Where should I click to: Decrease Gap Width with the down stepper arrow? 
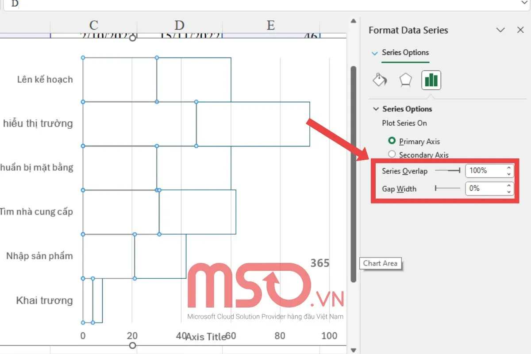coord(509,191)
